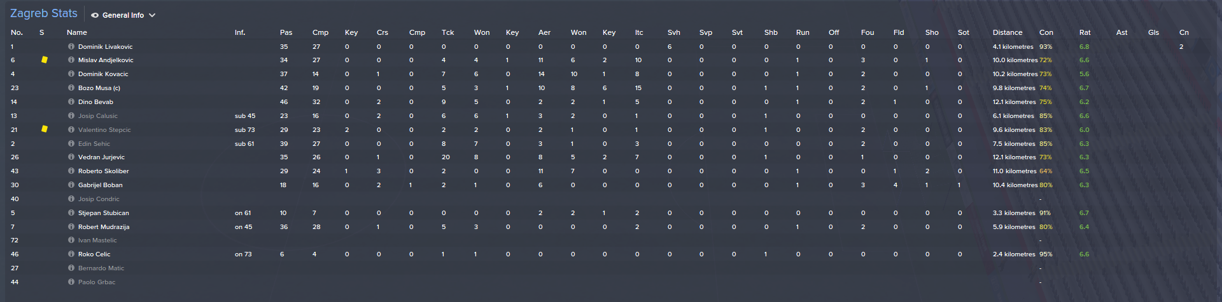Sort table by Distance column header

[1007, 32]
